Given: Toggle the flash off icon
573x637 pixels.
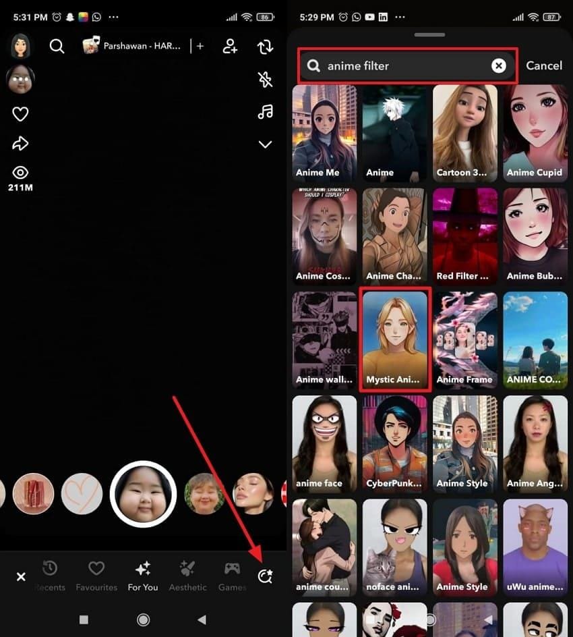Looking at the screenshot, I should pyautogui.click(x=265, y=79).
